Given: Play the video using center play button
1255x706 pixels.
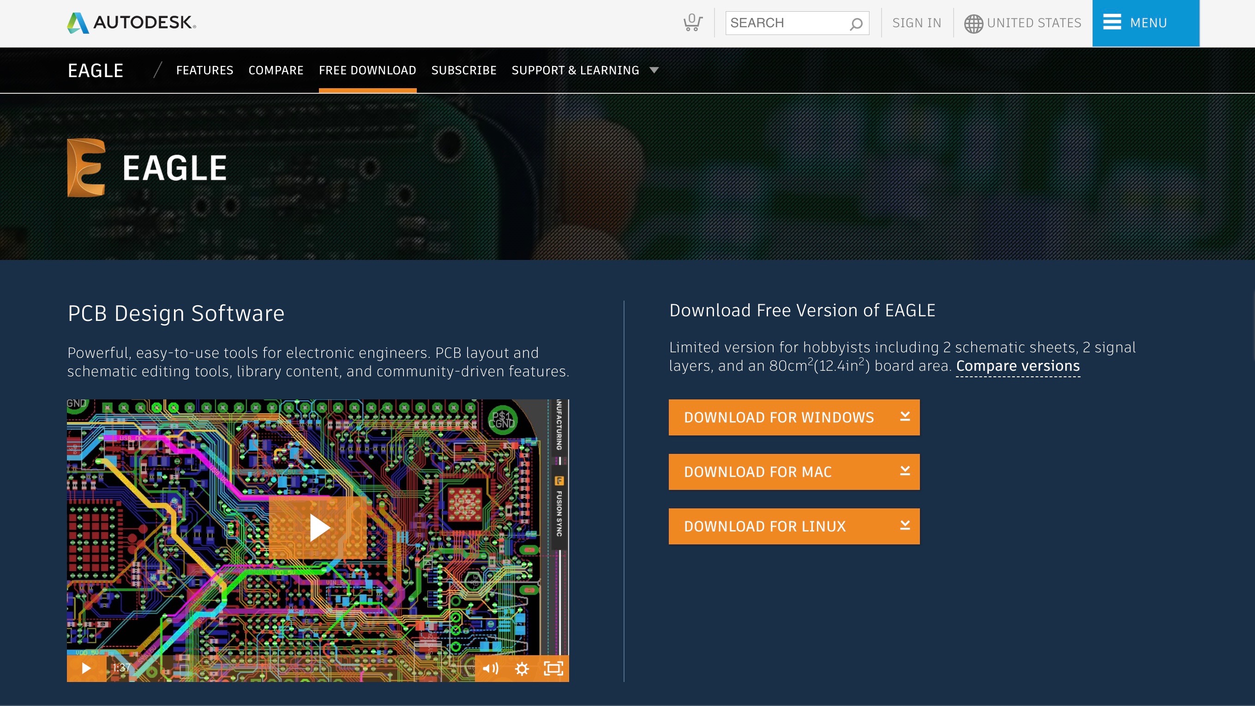Looking at the screenshot, I should (x=319, y=528).
